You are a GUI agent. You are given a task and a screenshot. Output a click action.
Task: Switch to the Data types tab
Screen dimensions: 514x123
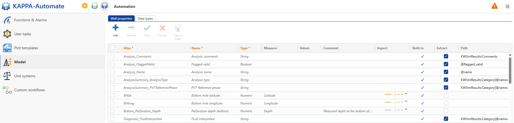point(145,19)
